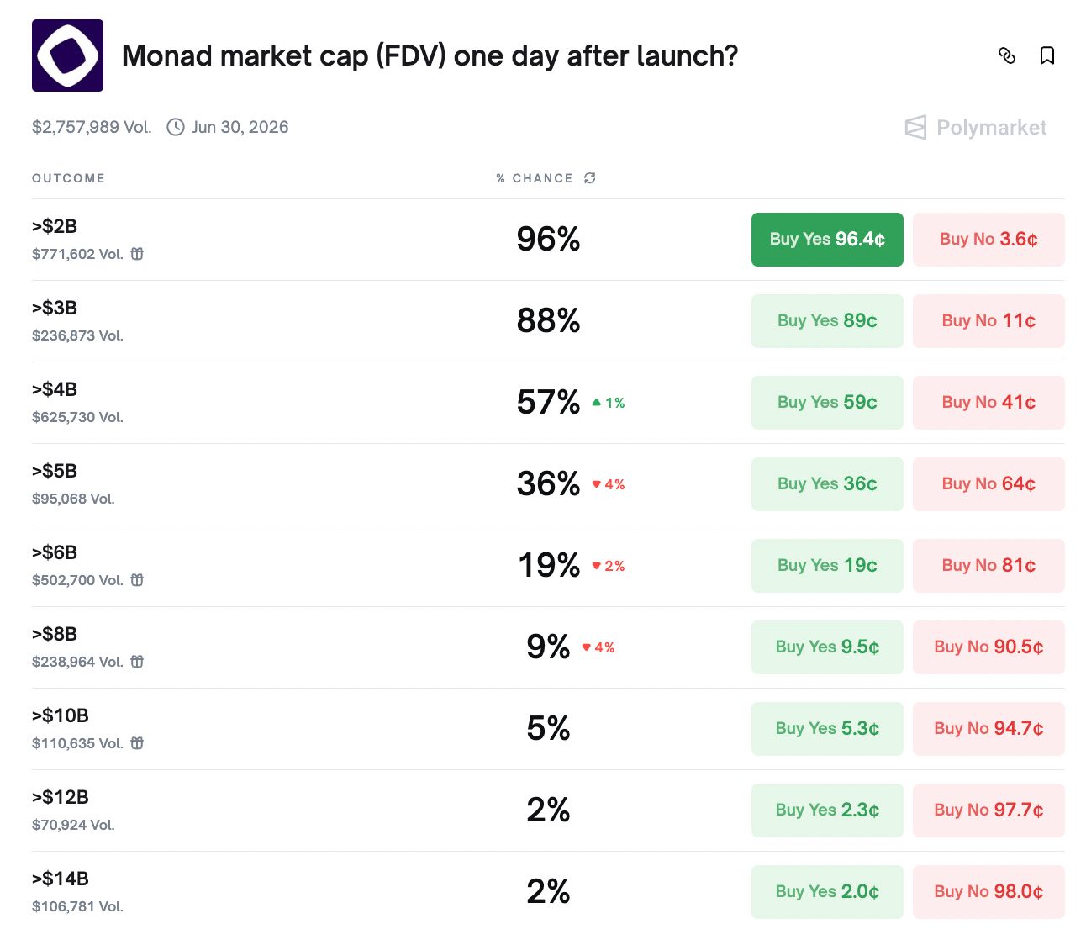Choose Buy No 41¢ for >$4B
The image size is (1086, 945).
(988, 403)
